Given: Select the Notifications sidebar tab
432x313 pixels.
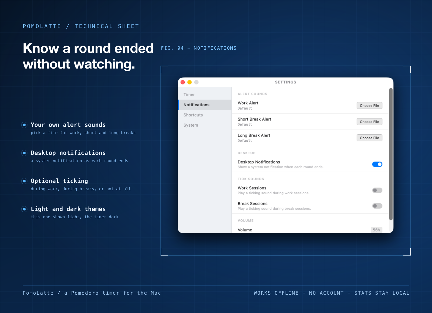Looking at the screenshot, I should tap(205, 105).
